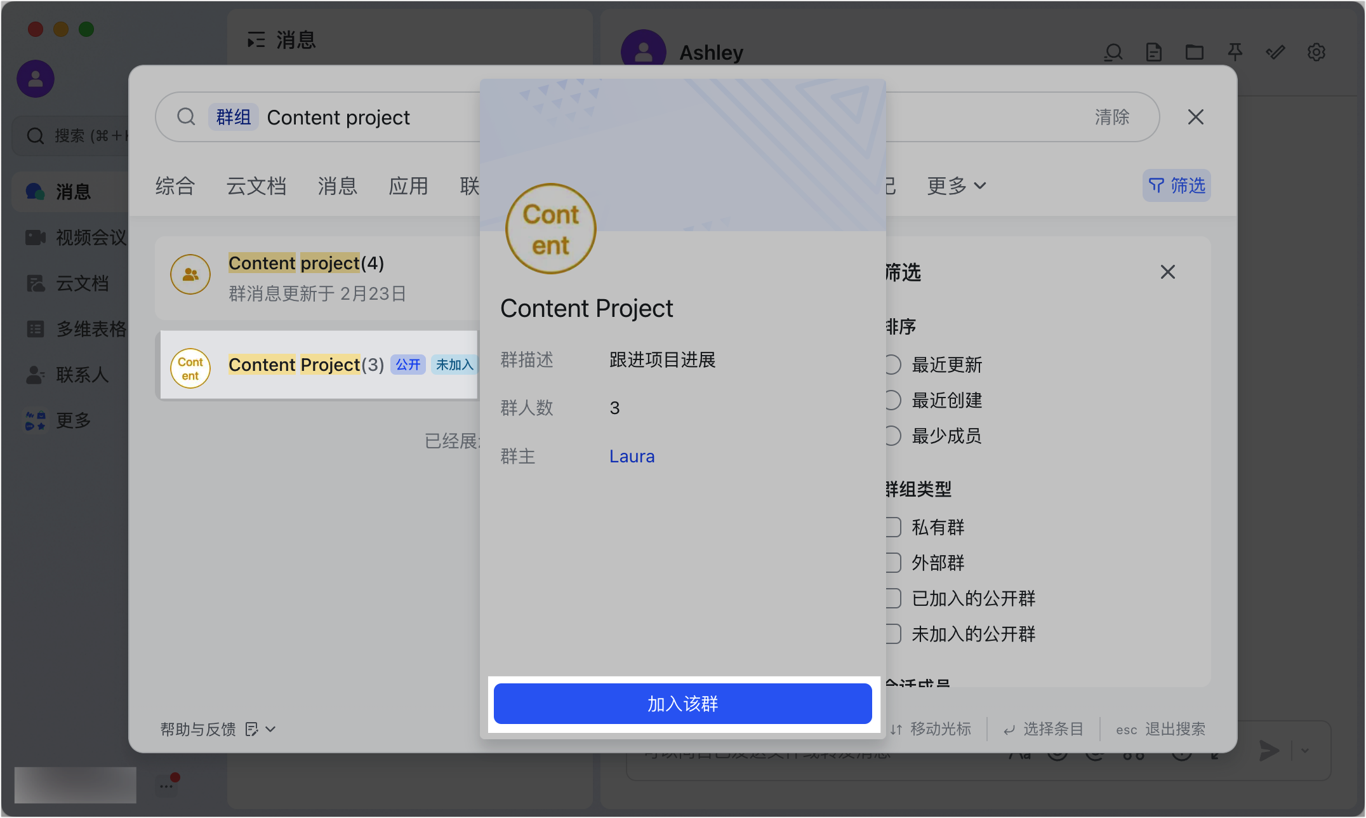Click the 公开 tag on Content Project
Image resolution: width=1366 pixels, height=818 pixels.
[x=408, y=365]
